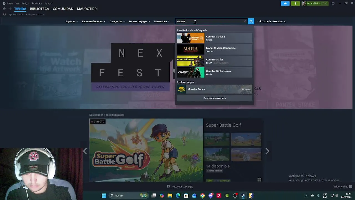
Task: Click the MauroTirri profile avatar
Action: pyautogui.click(x=304, y=3)
